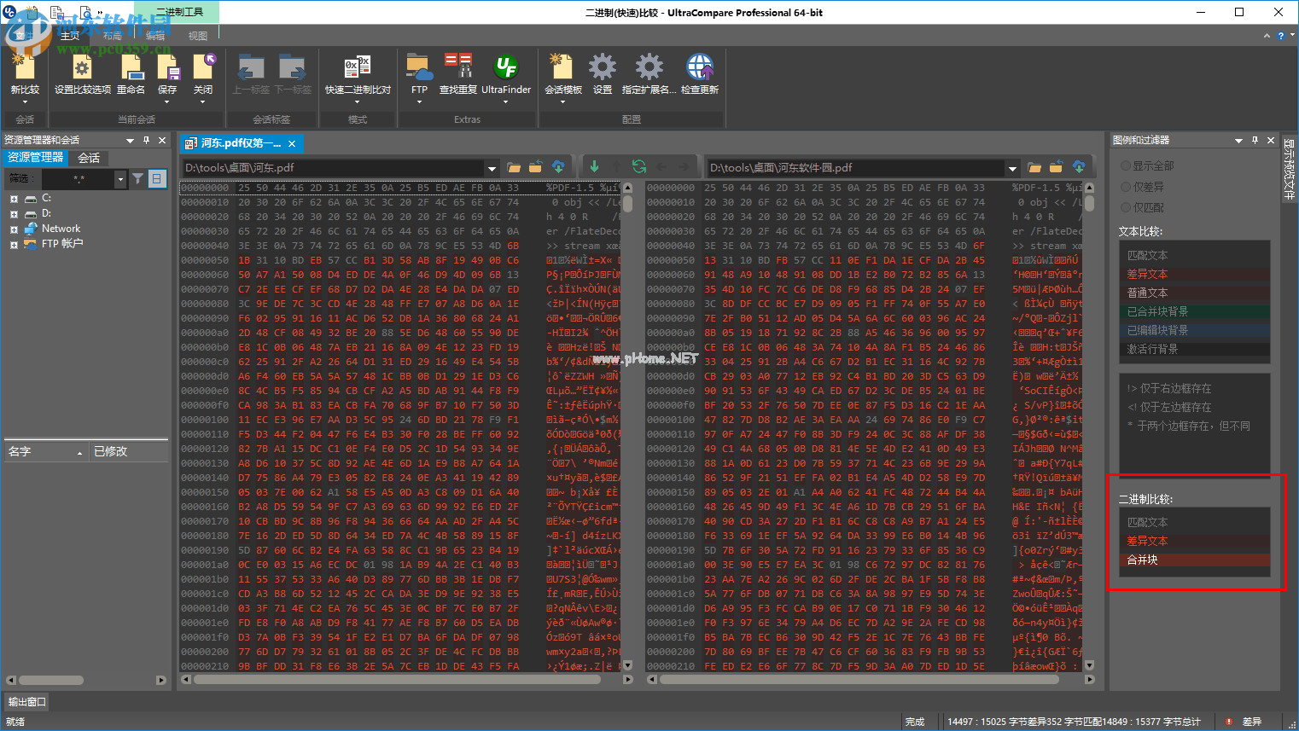
Task: Toggle the explorer list view icon
Action: pos(157,178)
